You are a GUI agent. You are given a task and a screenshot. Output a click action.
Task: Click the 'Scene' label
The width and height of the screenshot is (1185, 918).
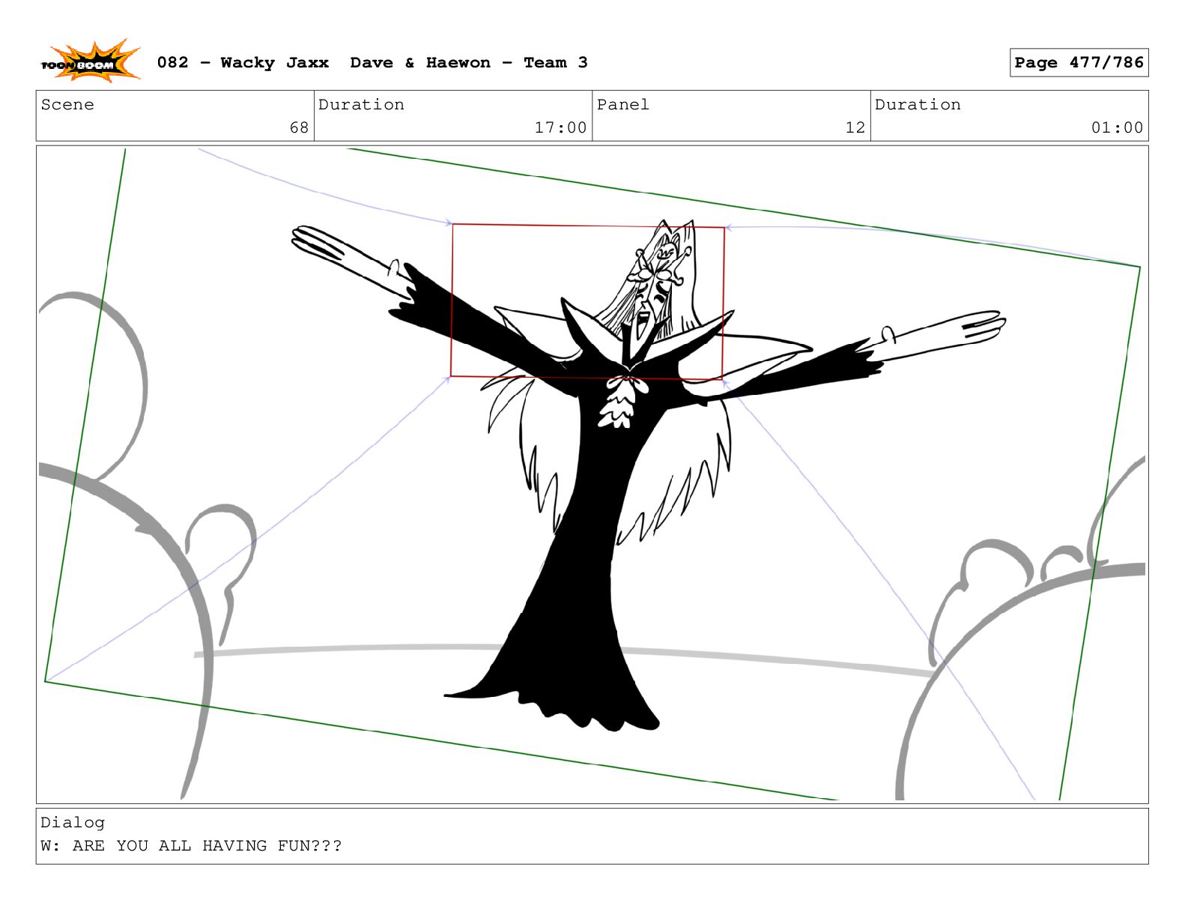pos(67,105)
